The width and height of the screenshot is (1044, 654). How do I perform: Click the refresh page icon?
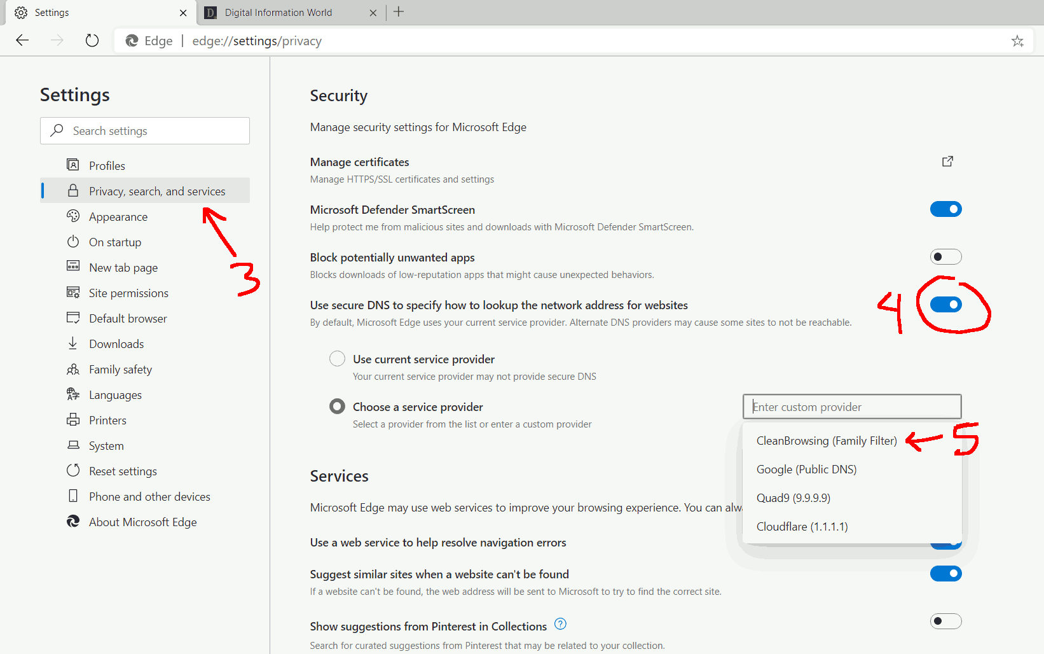click(92, 41)
